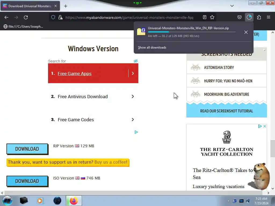Open Free Game Apps ad link
This screenshot has width=275, height=206.
[75, 73]
